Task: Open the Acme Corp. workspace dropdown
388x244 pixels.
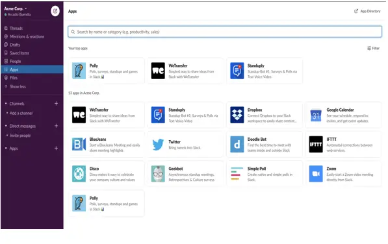Action: pyautogui.click(x=16, y=8)
